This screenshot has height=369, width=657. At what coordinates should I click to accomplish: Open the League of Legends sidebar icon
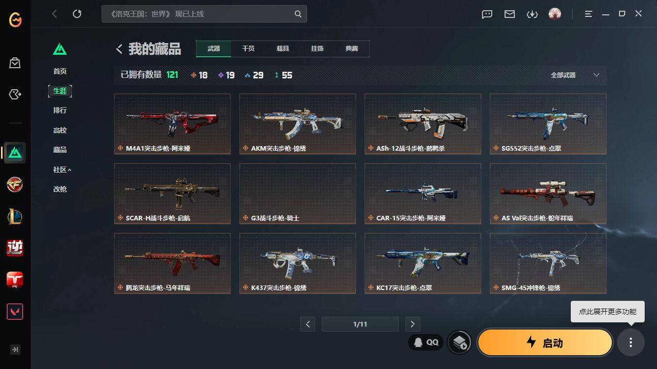pos(15,216)
